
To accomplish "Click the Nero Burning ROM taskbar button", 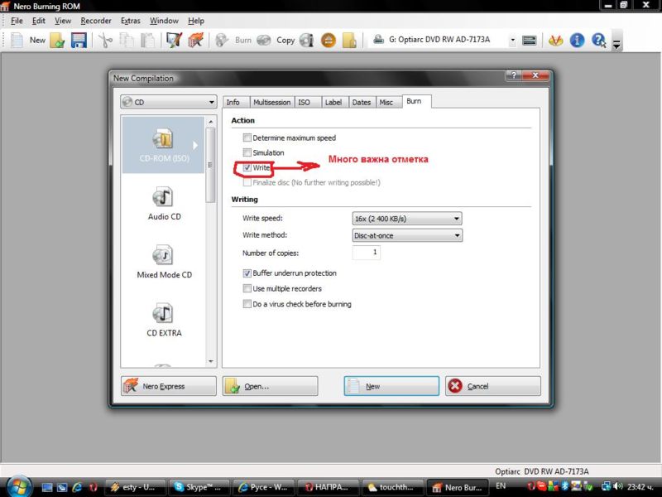I will coord(458,487).
